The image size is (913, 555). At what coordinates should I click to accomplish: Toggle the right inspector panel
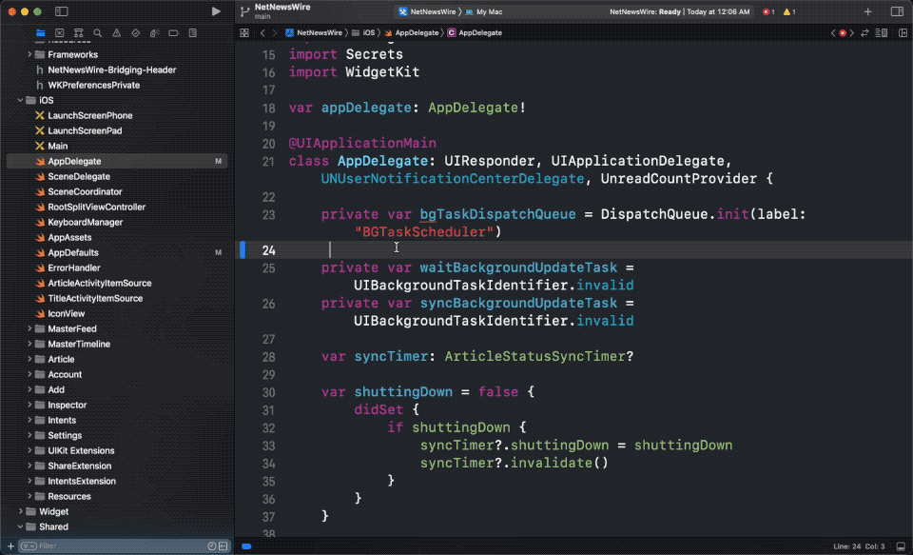pyautogui.click(x=896, y=11)
